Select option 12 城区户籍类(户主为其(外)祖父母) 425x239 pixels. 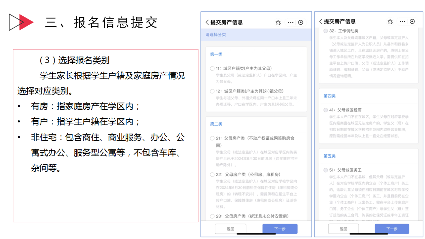[x=212, y=91]
